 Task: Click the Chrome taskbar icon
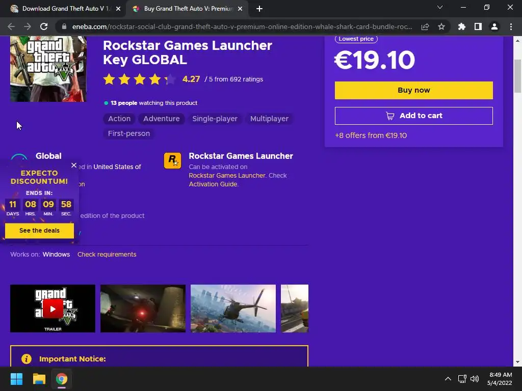click(x=62, y=379)
